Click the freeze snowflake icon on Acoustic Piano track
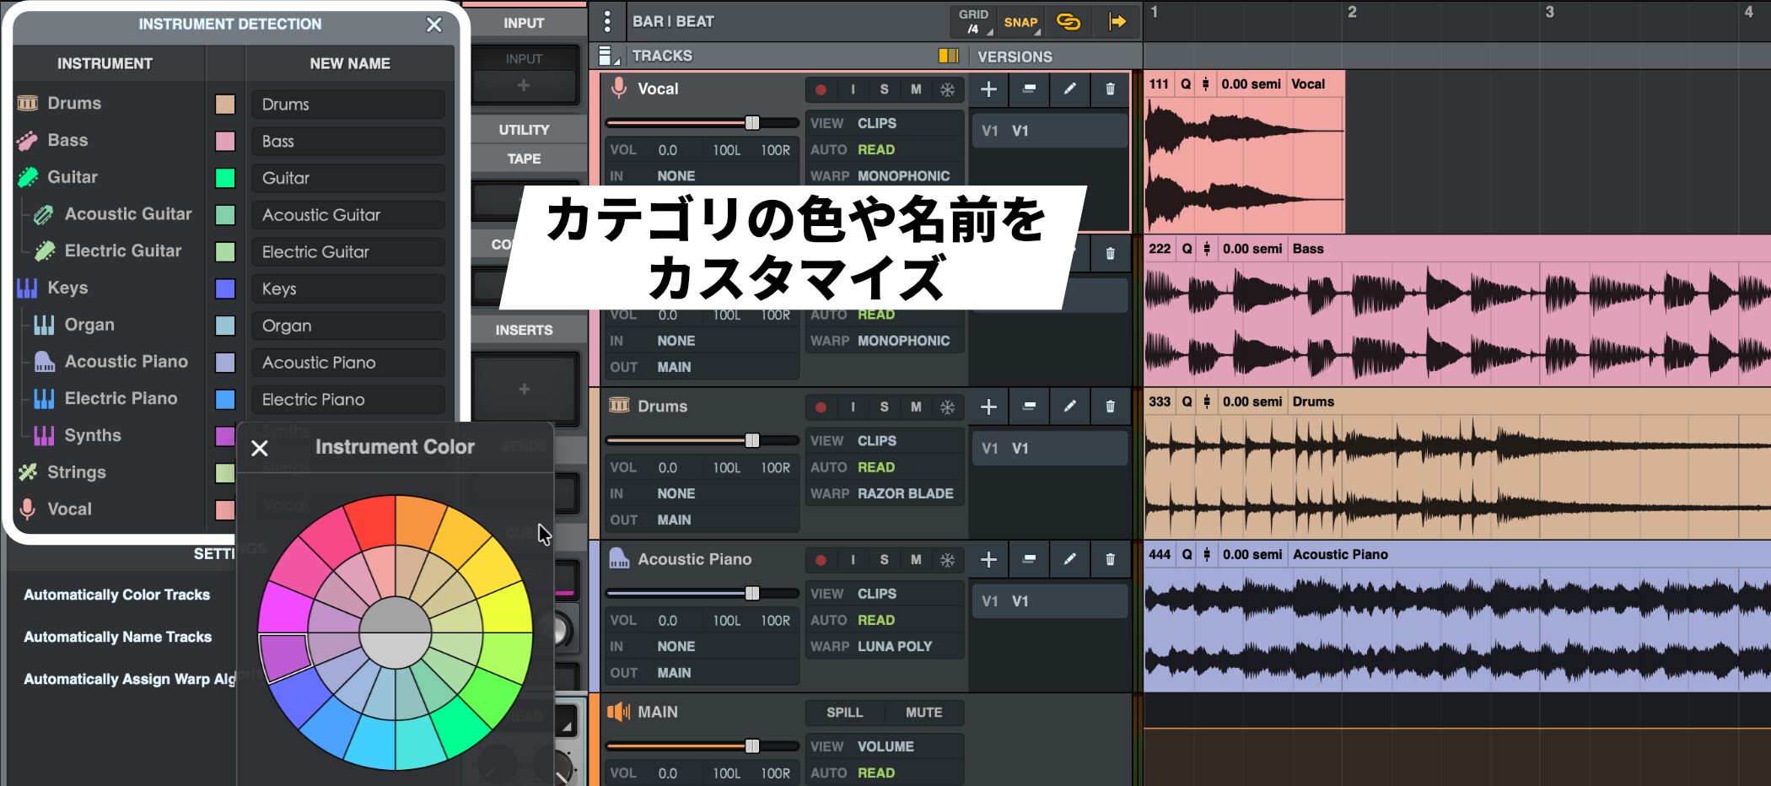Image resolution: width=1771 pixels, height=786 pixels. (x=948, y=560)
